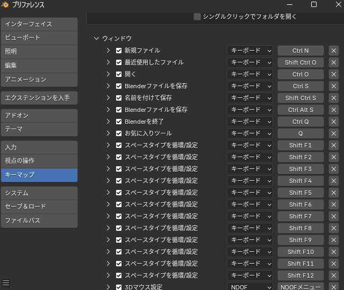Toggle シングルクリックでフォルダを開く checkbox
Screen dimensions: 344x290
pos(197,17)
